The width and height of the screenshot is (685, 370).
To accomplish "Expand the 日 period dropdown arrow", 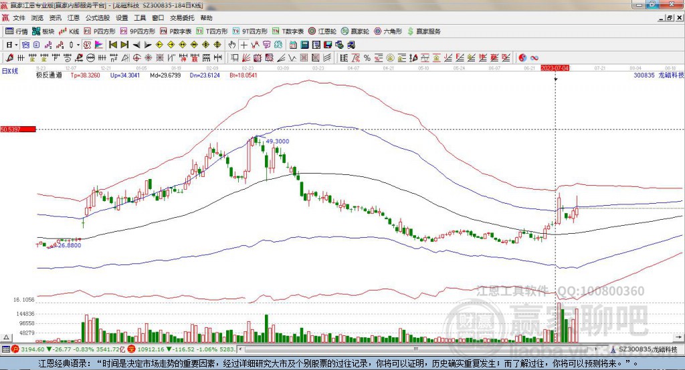I will pyautogui.click(x=17, y=45).
